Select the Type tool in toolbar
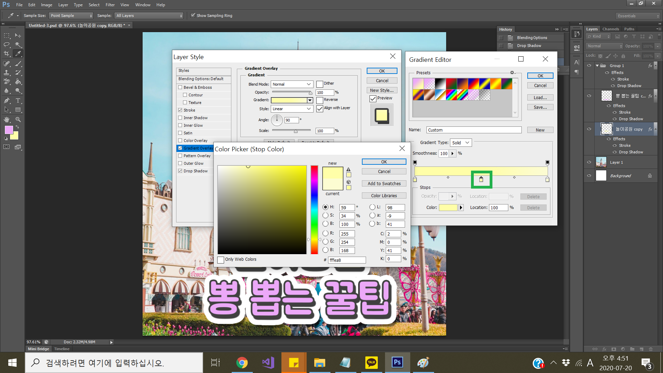The height and width of the screenshot is (373, 663). [x=18, y=101]
